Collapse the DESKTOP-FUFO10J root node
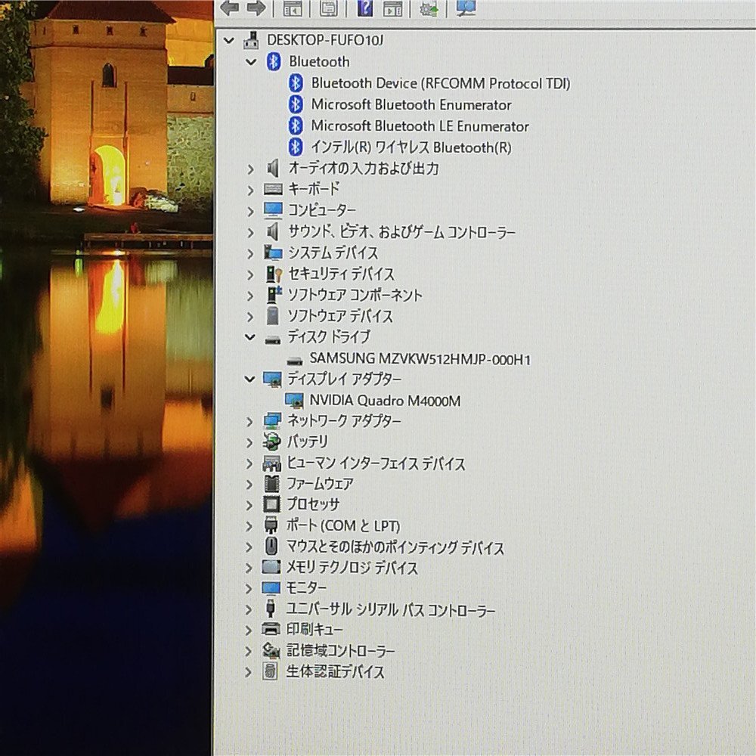The width and height of the screenshot is (756, 756). tap(229, 41)
